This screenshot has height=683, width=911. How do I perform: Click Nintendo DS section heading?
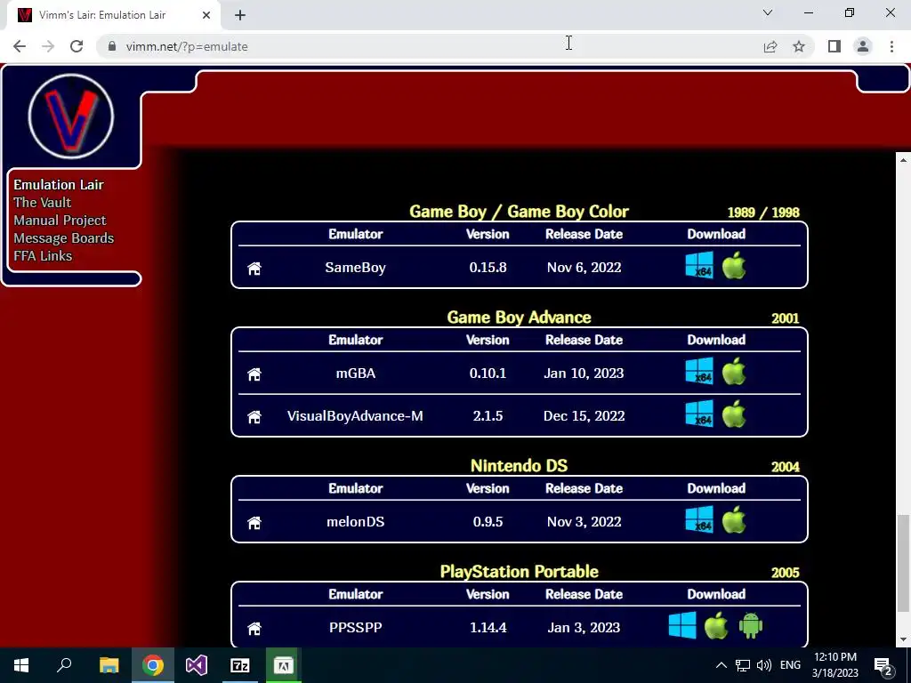point(519,466)
